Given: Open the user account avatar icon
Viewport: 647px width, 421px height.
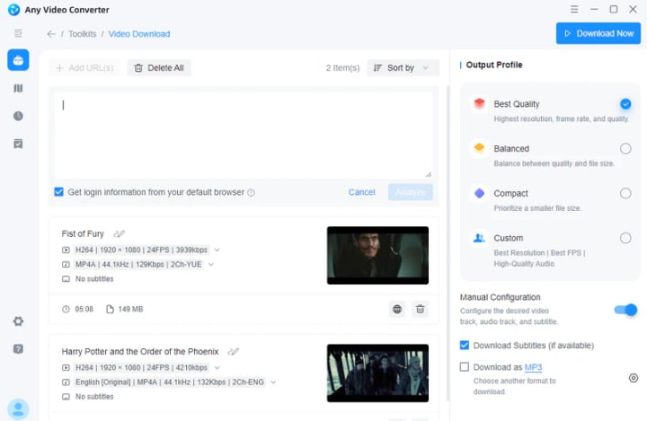Looking at the screenshot, I should pyautogui.click(x=18, y=409).
